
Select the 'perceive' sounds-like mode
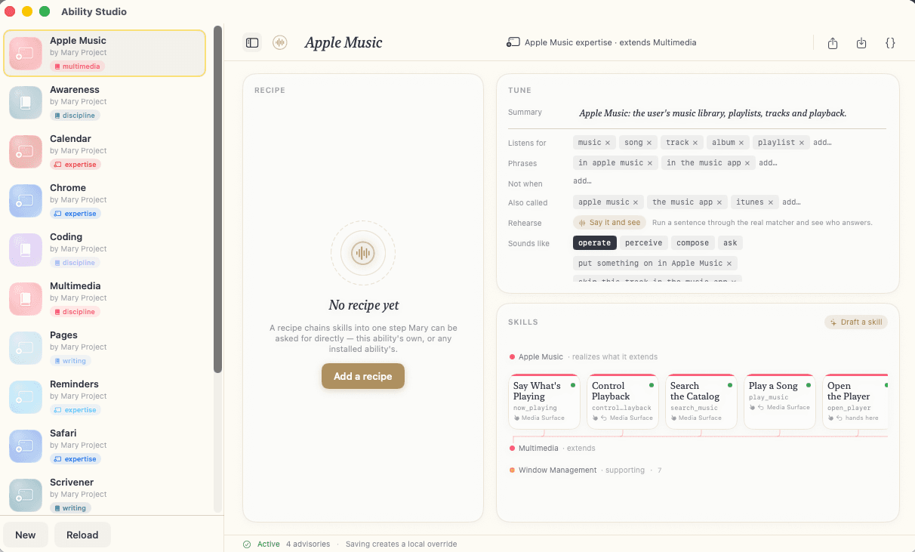pyautogui.click(x=644, y=243)
